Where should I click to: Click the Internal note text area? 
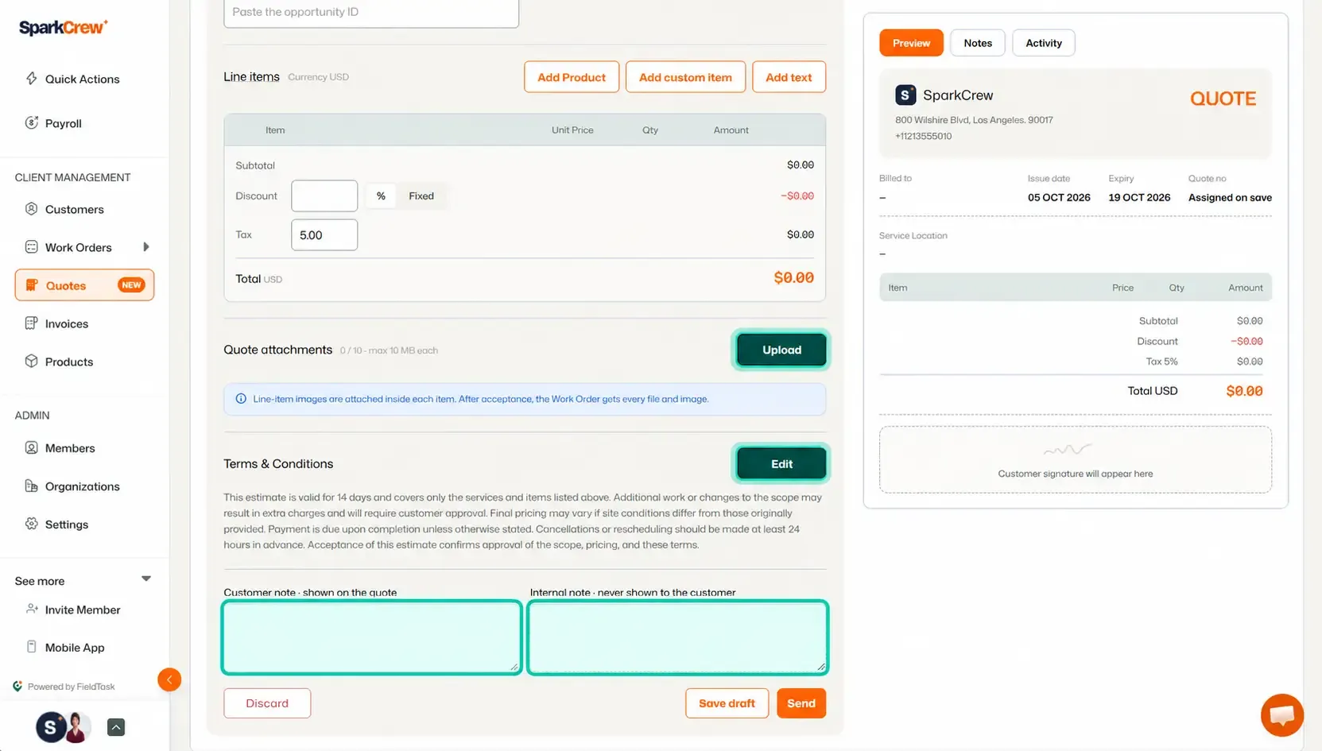click(678, 637)
